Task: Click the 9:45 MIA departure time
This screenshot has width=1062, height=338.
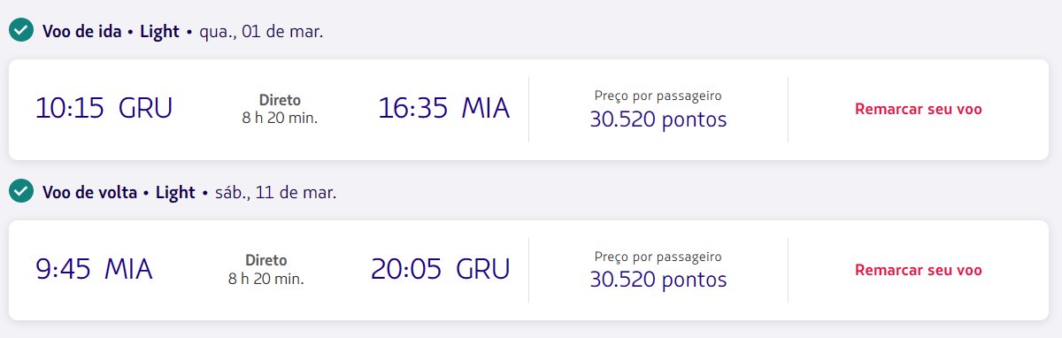Action: tap(94, 268)
